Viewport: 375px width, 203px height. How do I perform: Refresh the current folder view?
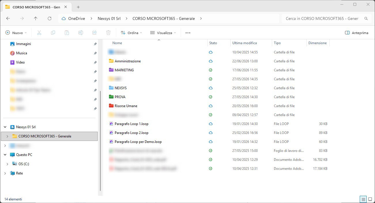point(50,18)
